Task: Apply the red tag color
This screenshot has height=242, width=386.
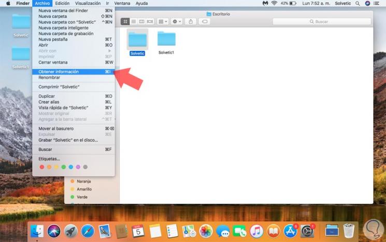Action: click(x=42, y=167)
